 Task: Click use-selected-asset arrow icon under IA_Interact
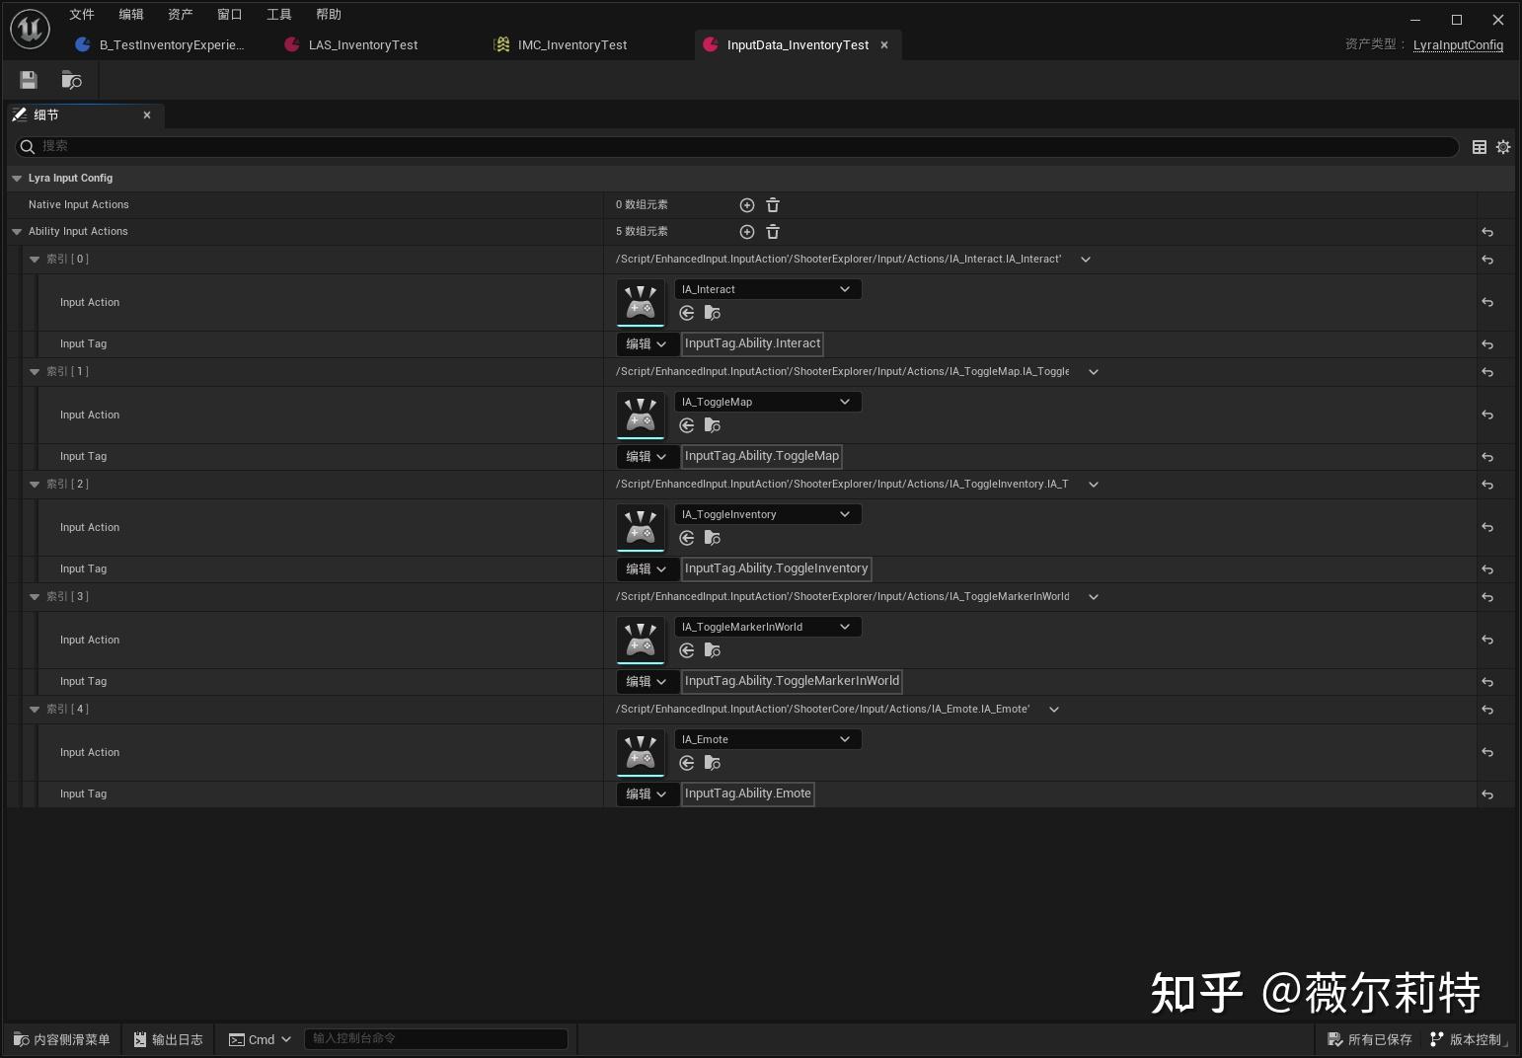pyautogui.click(x=686, y=313)
